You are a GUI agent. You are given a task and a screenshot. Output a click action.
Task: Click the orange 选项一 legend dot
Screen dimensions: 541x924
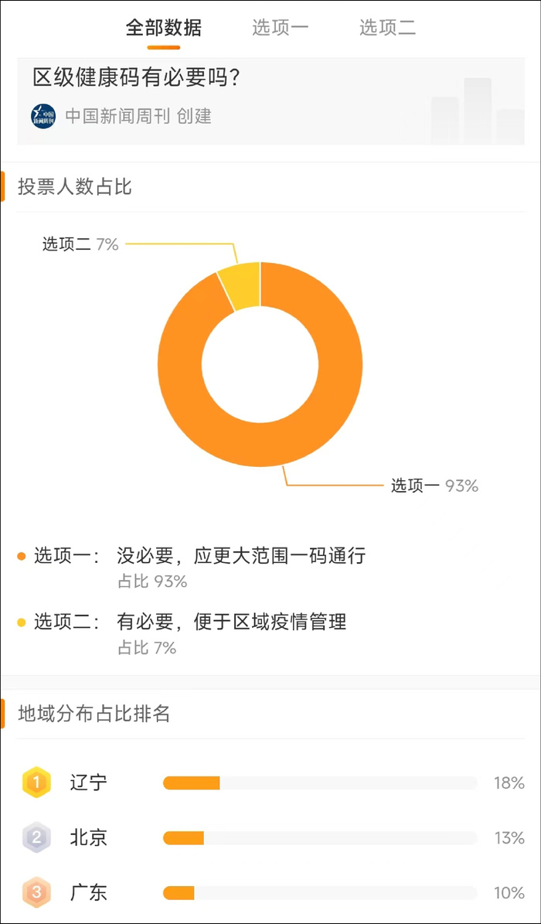[x=22, y=556]
